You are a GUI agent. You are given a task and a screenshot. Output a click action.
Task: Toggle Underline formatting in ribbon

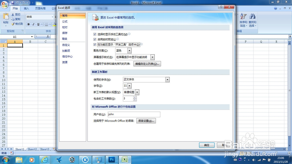(x=38, y=24)
